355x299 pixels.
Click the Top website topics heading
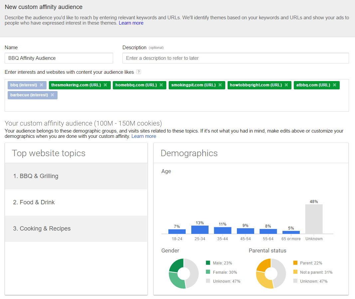click(49, 153)
